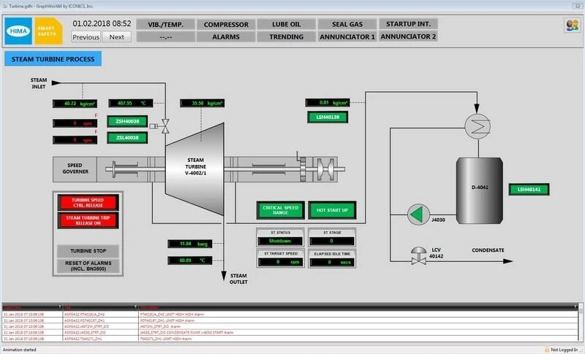Click Reset of Alarms (incl. BN3500)

pos(88,266)
